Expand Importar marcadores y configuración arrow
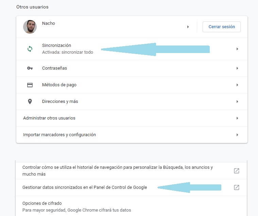Image resolution: width=258 pixels, height=216 pixels. pos(237,135)
